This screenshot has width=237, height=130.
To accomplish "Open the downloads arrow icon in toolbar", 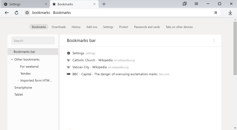I will tap(230, 13).
